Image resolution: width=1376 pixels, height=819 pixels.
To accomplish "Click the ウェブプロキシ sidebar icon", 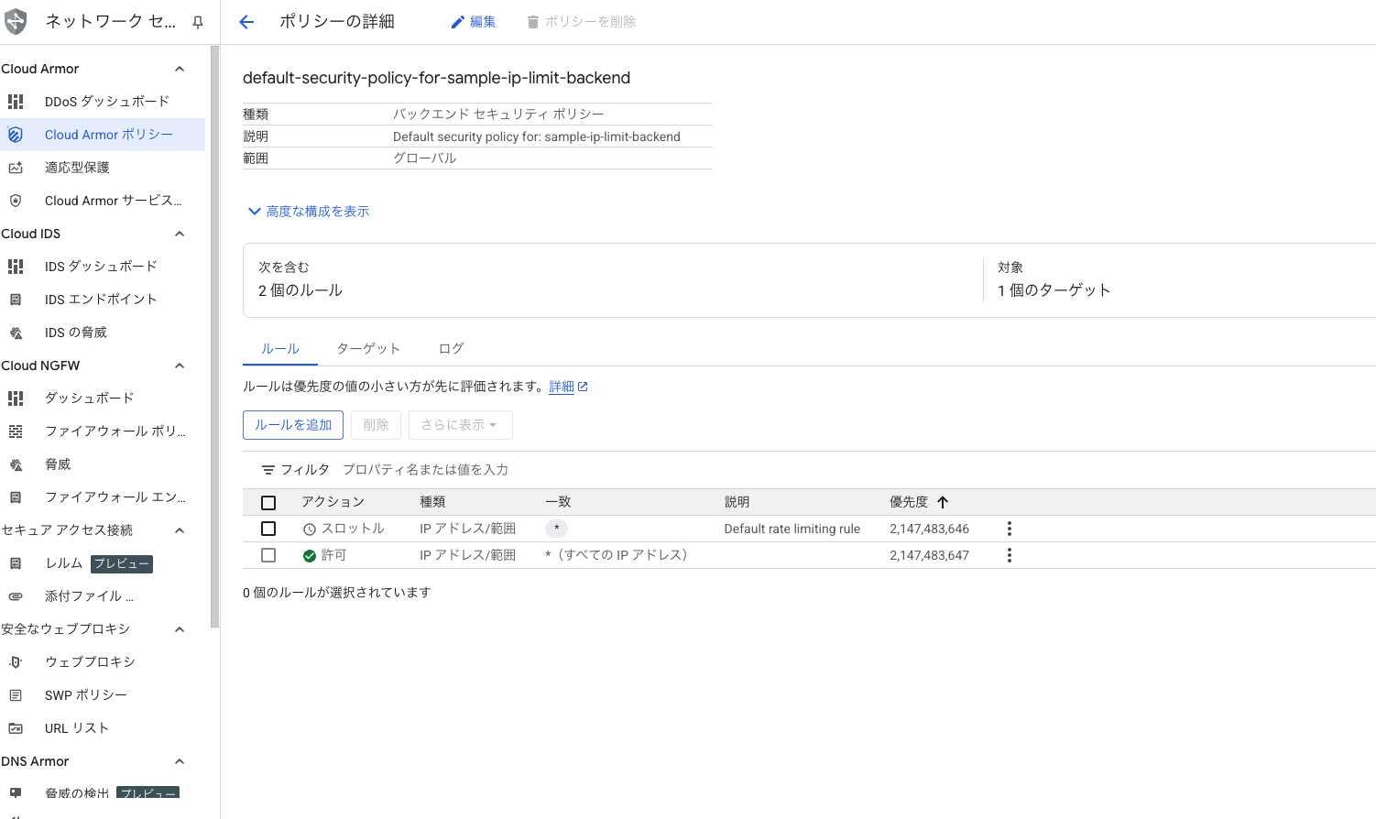I will click(16, 662).
